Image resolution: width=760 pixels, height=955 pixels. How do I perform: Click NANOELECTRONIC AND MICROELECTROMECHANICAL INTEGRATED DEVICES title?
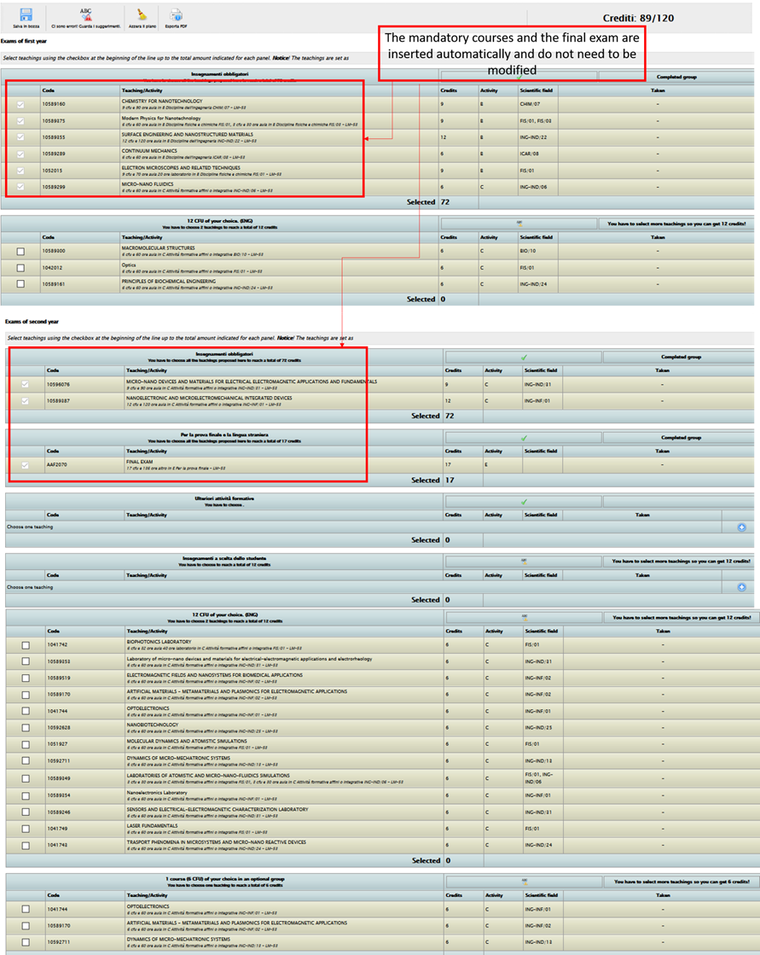[x=209, y=398]
